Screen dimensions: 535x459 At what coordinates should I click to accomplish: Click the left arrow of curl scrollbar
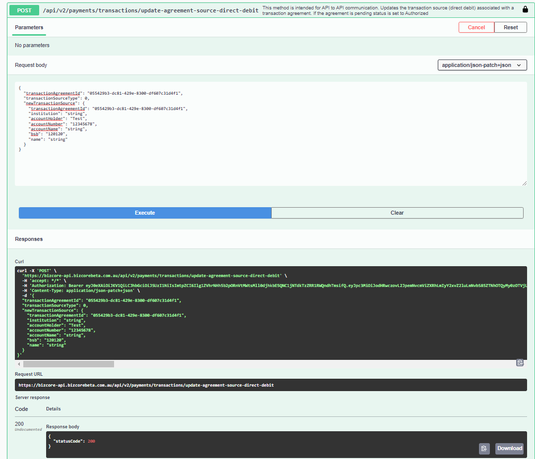click(x=19, y=364)
